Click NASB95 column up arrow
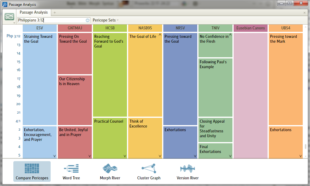This screenshot has height=186, width=310. 160,35
